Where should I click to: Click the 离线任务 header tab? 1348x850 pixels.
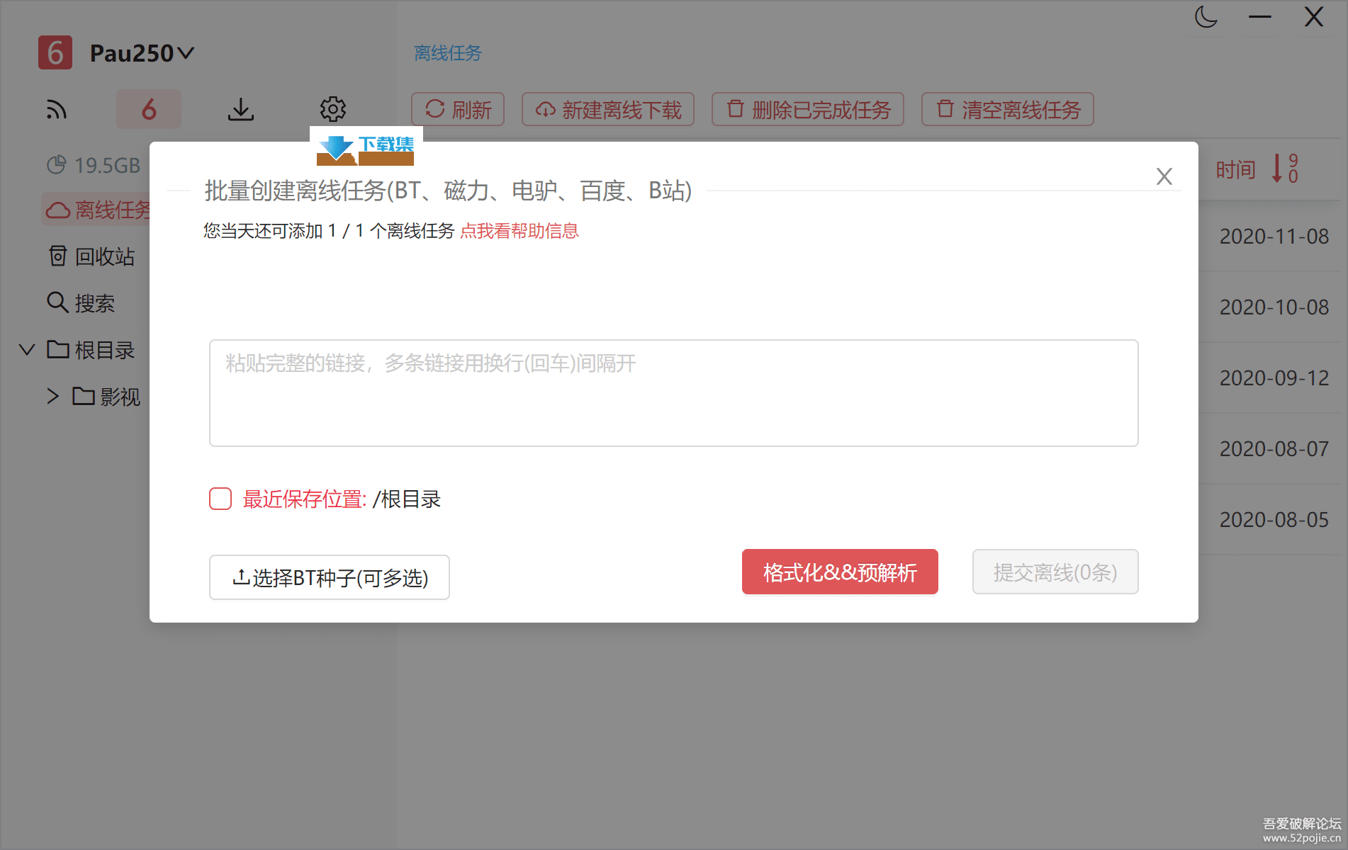point(448,53)
